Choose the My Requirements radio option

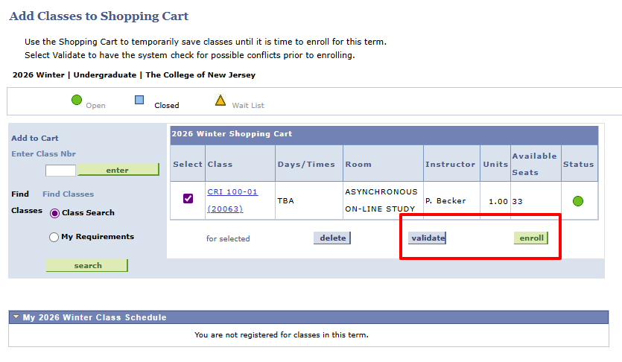coord(54,237)
